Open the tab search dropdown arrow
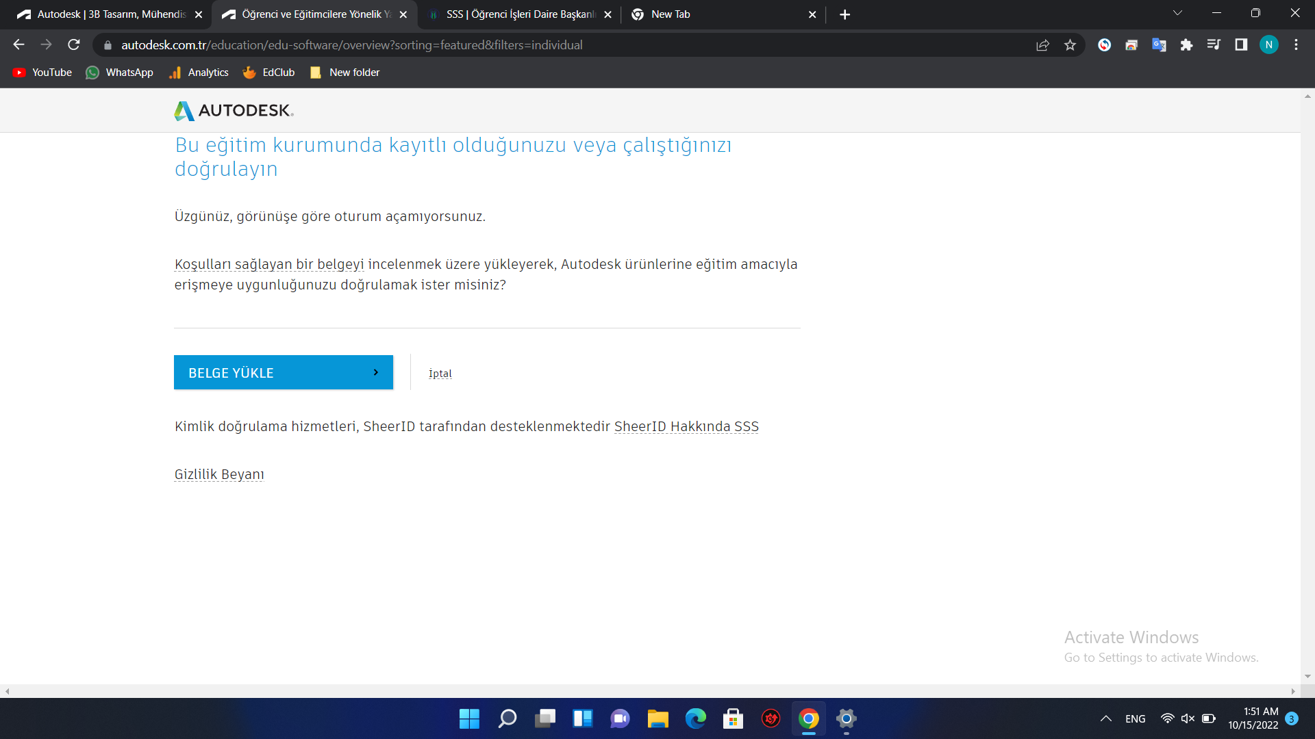 (x=1177, y=14)
